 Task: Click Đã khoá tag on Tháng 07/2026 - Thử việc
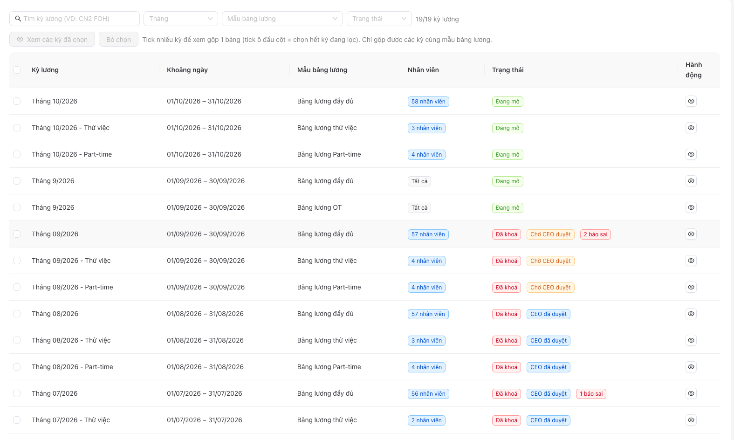[507, 420]
